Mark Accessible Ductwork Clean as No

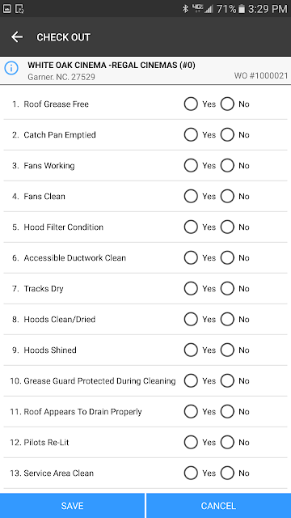click(227, 257)
